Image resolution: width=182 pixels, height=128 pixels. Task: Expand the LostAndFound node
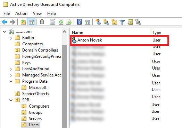[x=11, y=69]
